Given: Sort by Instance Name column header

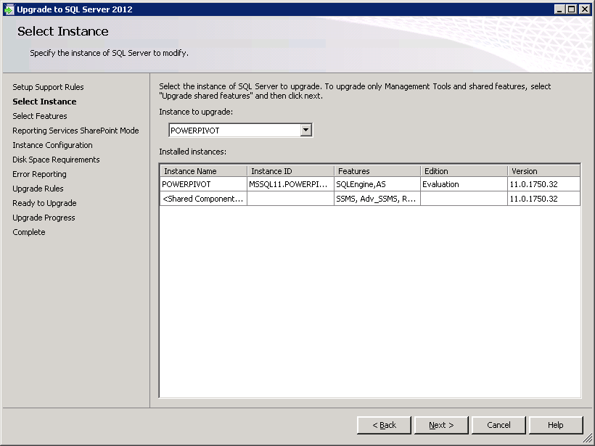Looking at the screenshot, I should click(204, 171).
